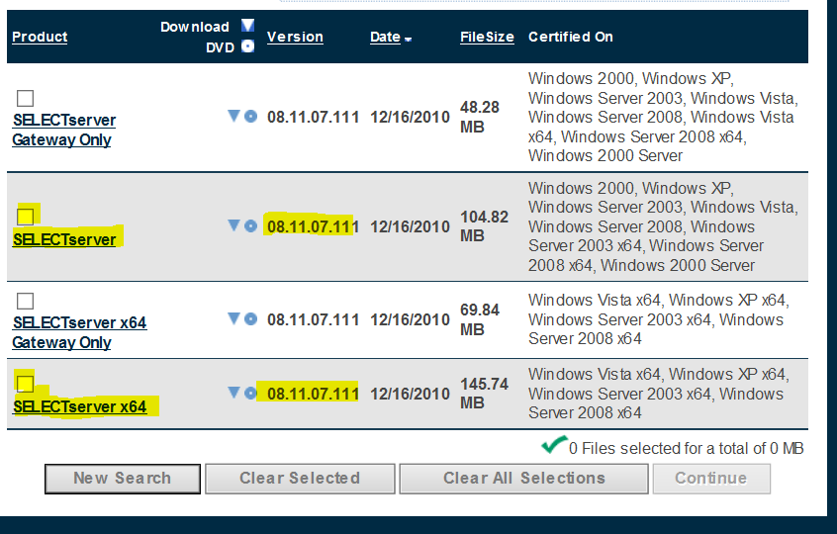Click download arrow icon in table header
Screen dimensions: 837x534
coord(247,25)
